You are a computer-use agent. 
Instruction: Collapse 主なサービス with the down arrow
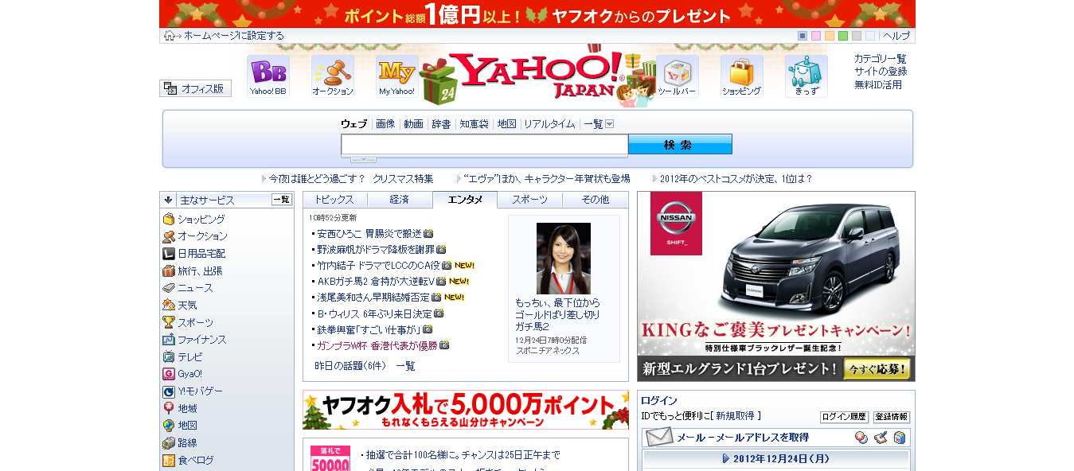click(x=169, y=200)
